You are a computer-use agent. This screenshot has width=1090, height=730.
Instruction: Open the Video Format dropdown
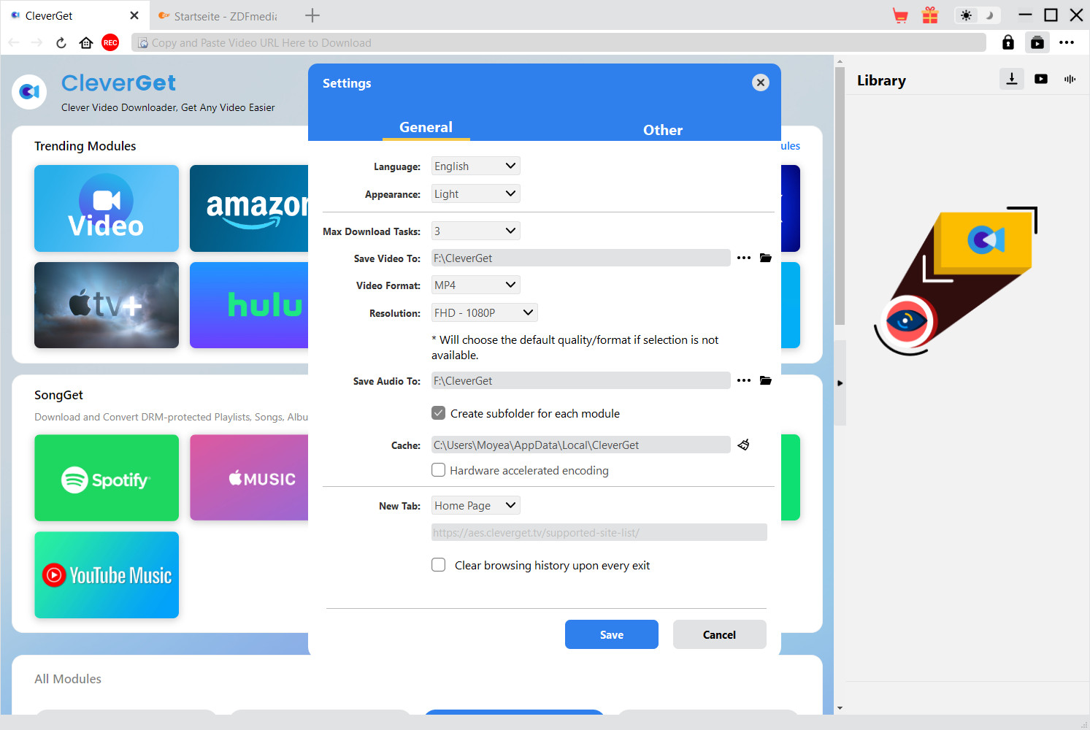pos(475,285)
